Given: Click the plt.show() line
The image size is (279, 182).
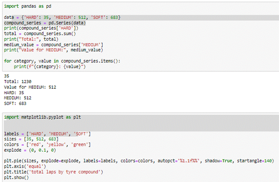Looking at the screenshot, I should (x=16, y=178).
